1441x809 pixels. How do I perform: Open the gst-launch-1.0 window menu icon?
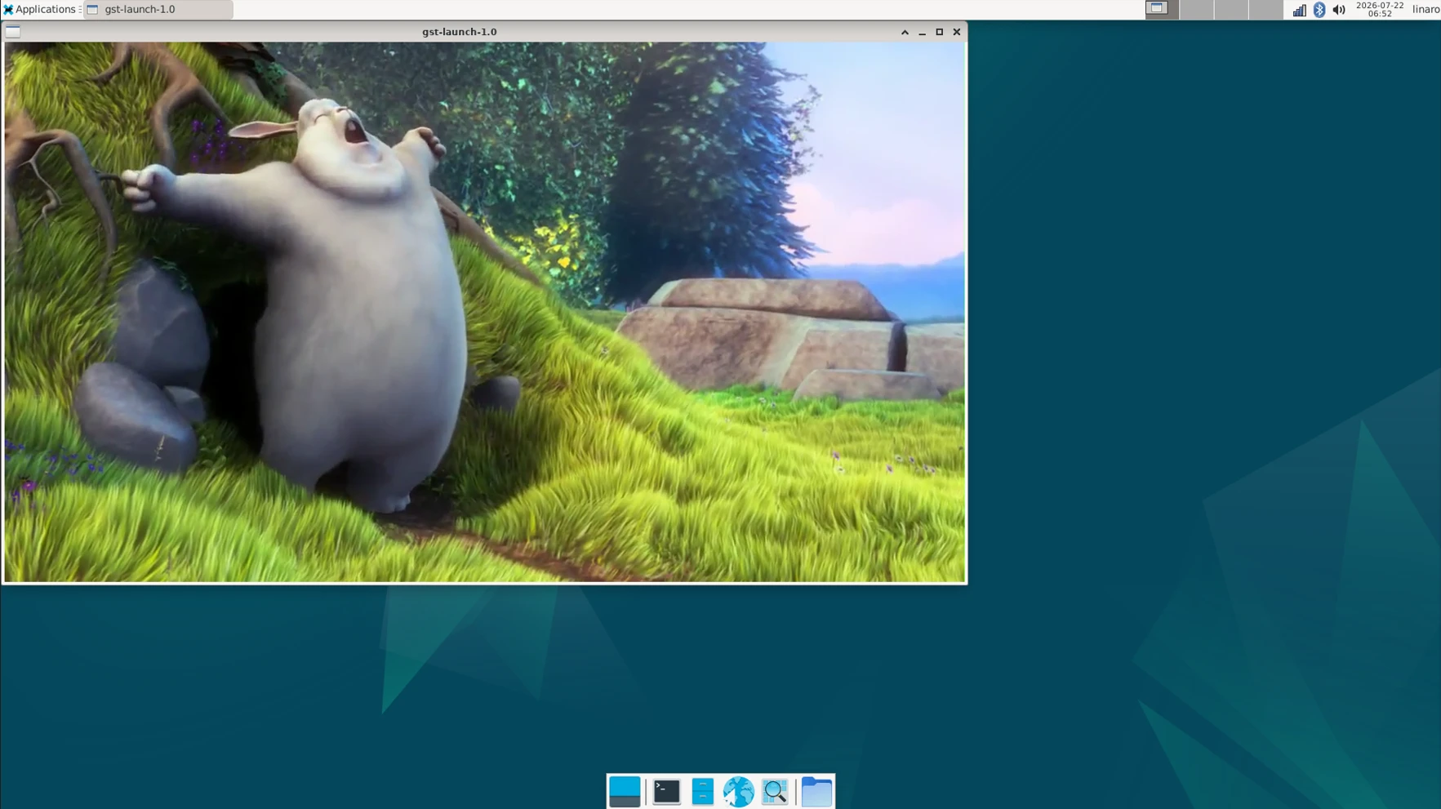13,32
